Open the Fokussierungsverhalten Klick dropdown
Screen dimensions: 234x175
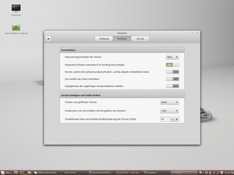172,57
